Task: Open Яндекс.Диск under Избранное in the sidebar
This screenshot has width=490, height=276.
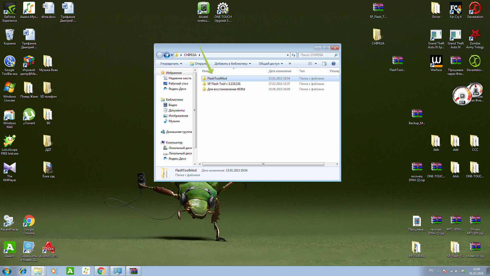Action: click(x=177, y=89)
